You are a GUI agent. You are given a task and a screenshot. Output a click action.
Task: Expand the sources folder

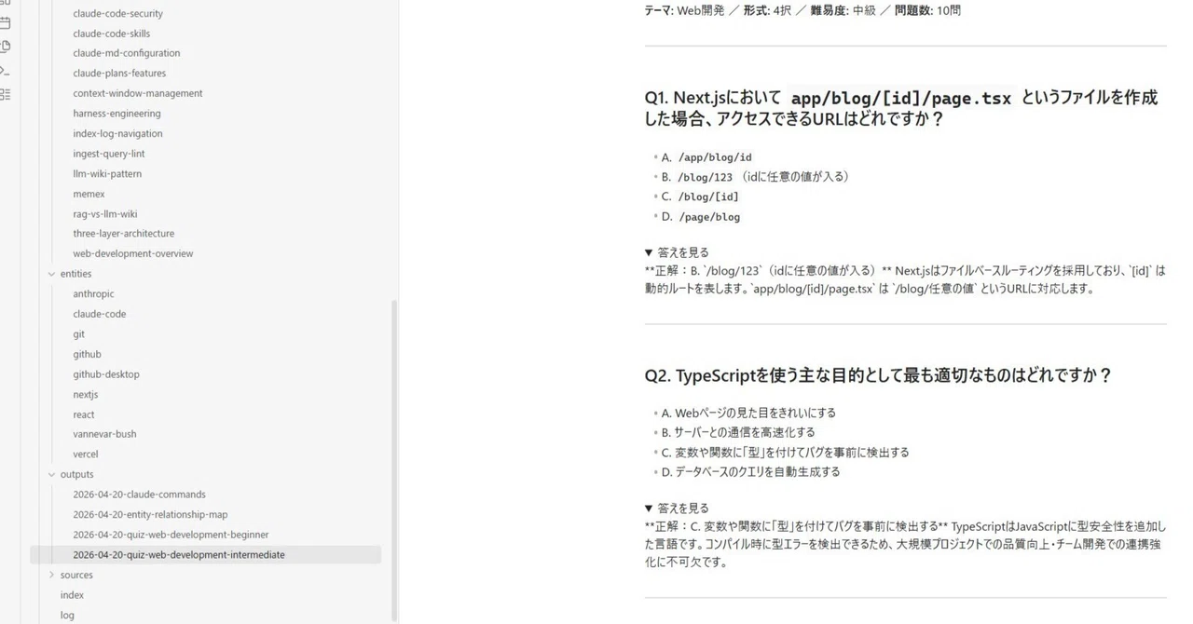51,576
